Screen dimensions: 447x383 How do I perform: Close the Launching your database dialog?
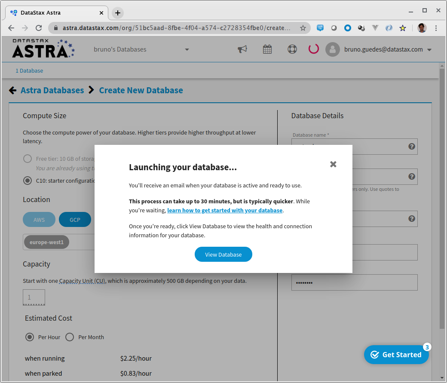[x=333, y=164]
